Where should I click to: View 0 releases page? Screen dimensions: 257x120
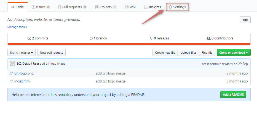[x=159, y=38]
